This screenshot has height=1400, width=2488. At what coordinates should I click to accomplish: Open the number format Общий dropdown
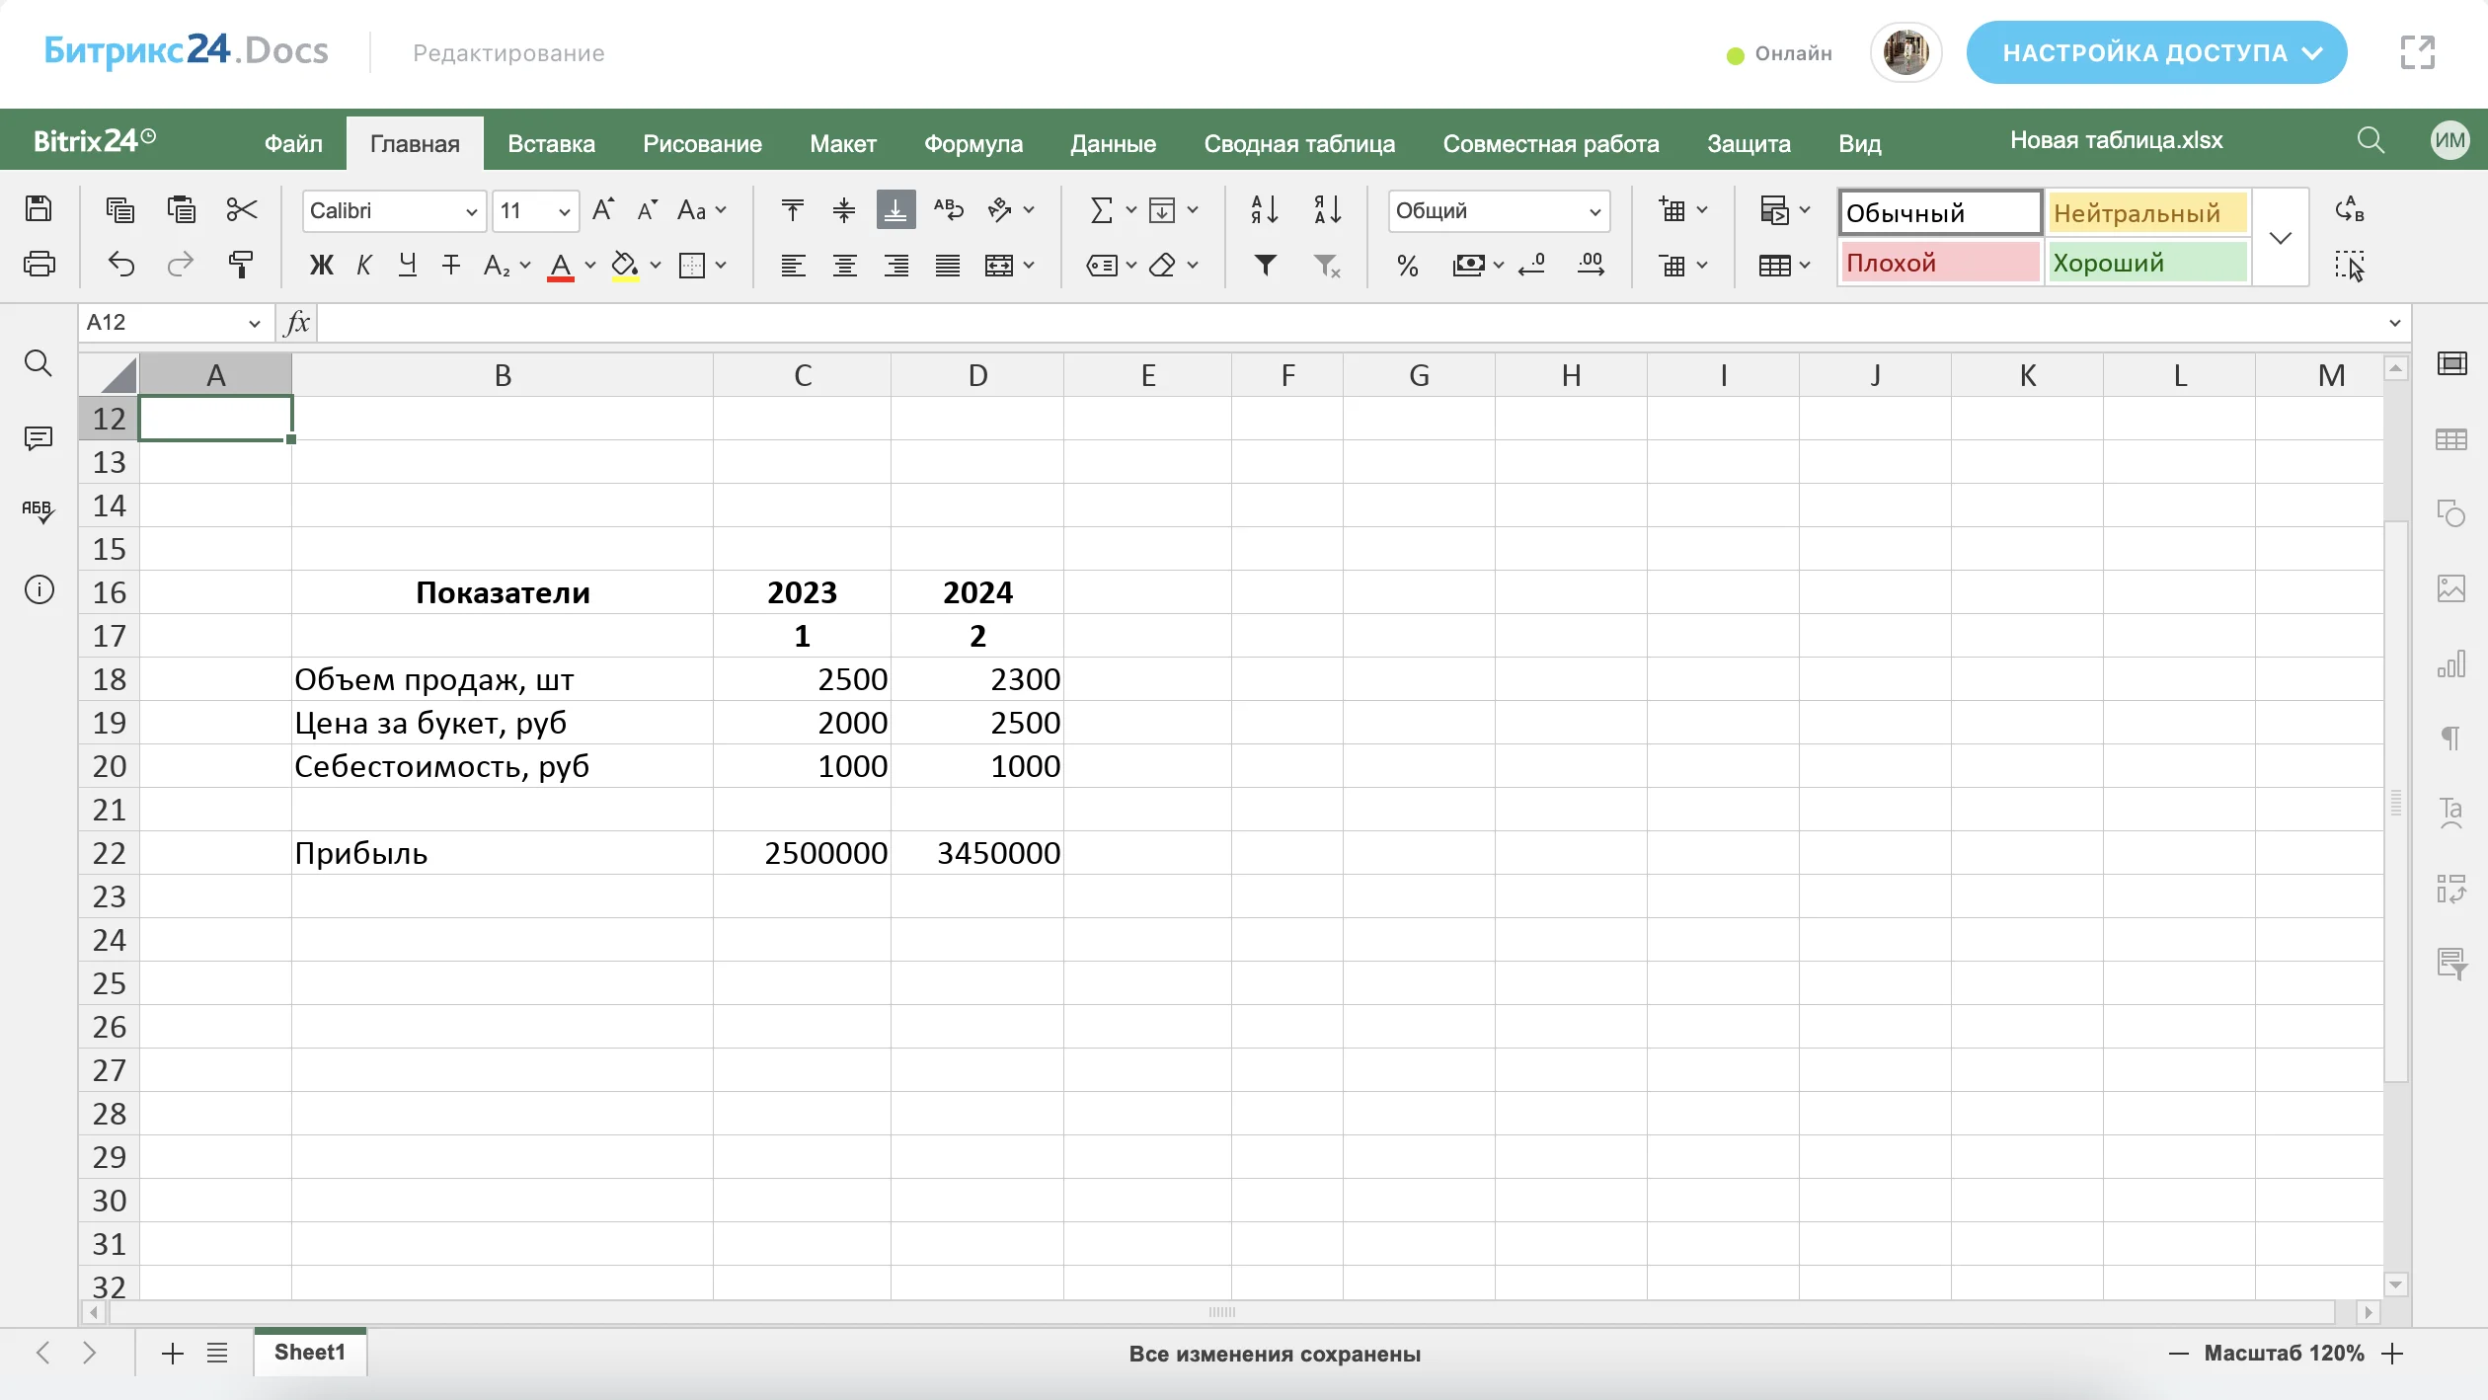click(1595, 211)
